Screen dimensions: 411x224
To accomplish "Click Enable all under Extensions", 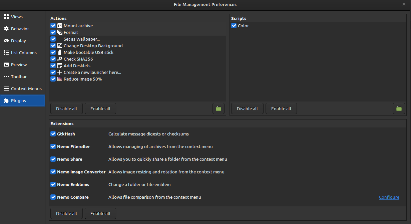I will click(100, 213).
